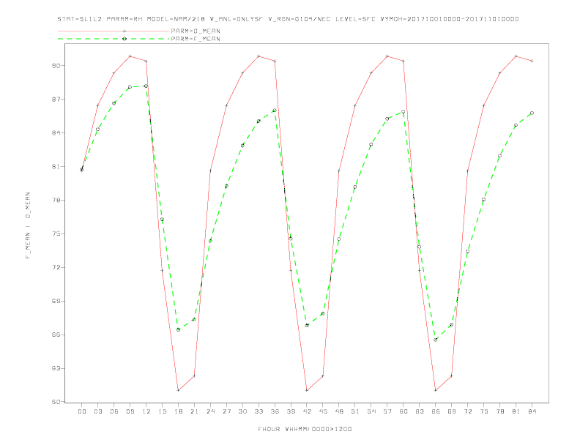Click y-axis tick label 66
Image resolution: width=580 pixels, height=448 pixels.
[x=56, y=335]
